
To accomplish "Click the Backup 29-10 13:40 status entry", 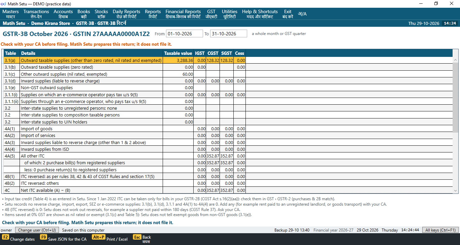I will click(292, 230).
